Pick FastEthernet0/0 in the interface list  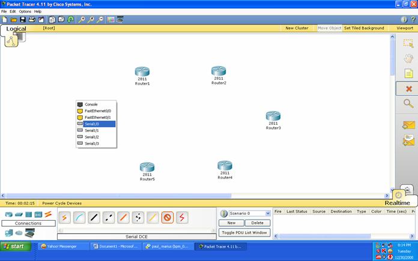click(96, 111)
